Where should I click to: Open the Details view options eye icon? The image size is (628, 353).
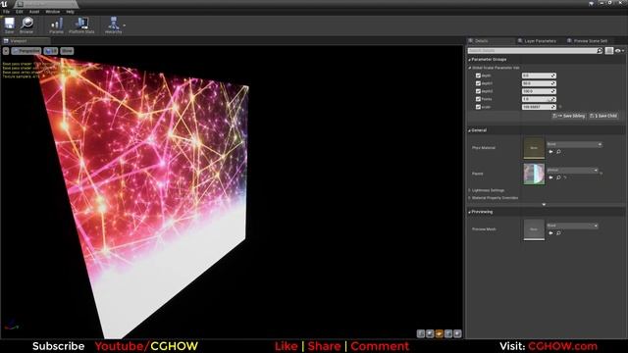click(x=619, y=51)
